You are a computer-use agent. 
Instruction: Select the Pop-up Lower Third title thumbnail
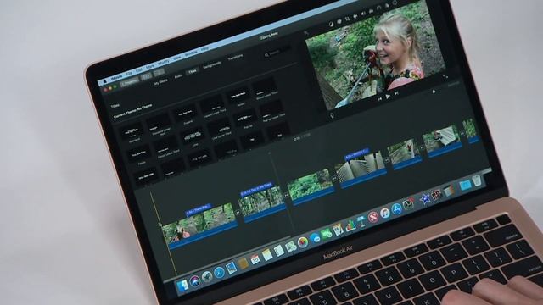(x=272, y=108)
